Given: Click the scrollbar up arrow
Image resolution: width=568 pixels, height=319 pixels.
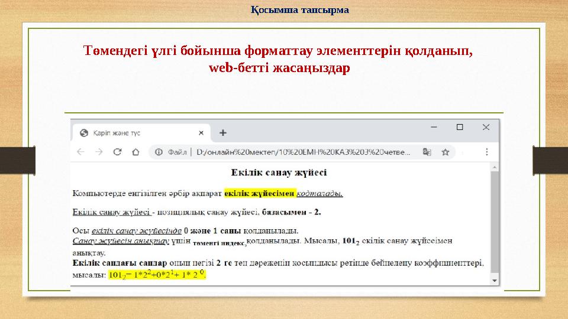Looking at the screenshot, I should pyautogui.click(x=495, y=167).
